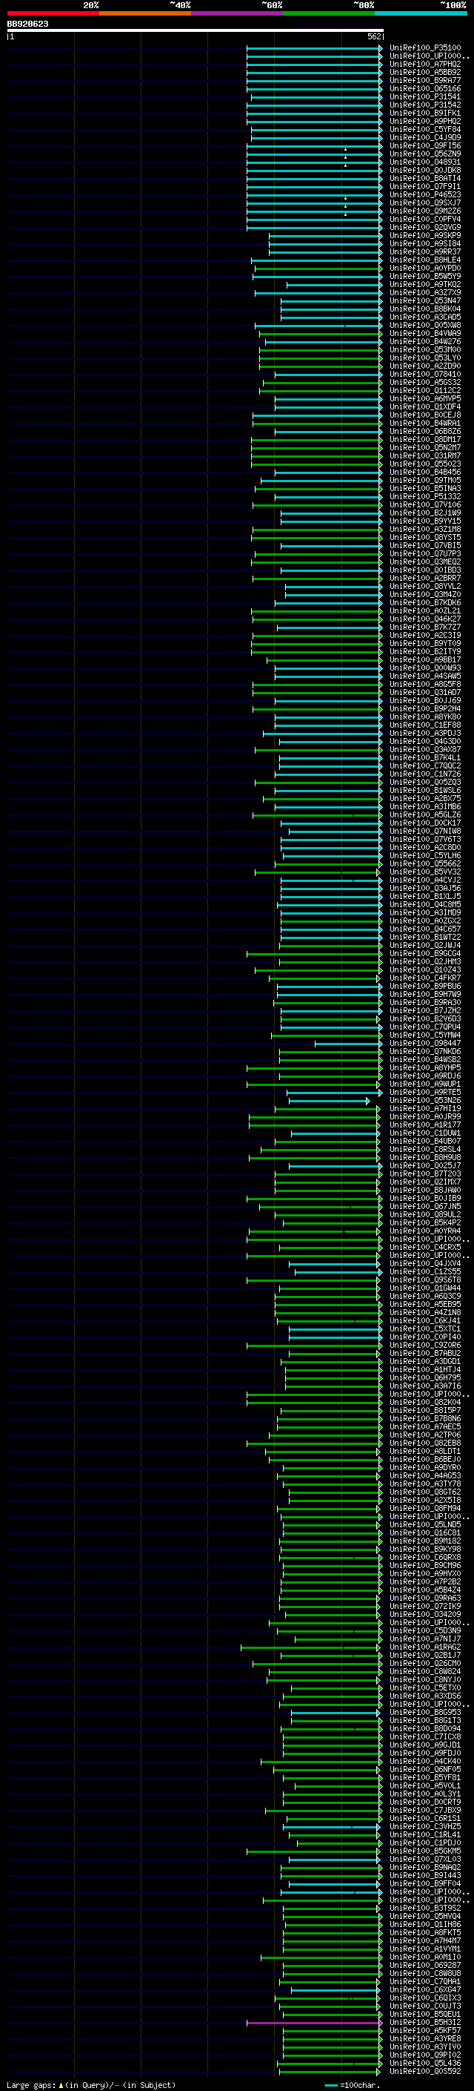The height and width of the screenshot is (2091, 474).
Task: Open hit UniRef100_A5KF57
Action: pyautogui.click(x=424, y=2030)
